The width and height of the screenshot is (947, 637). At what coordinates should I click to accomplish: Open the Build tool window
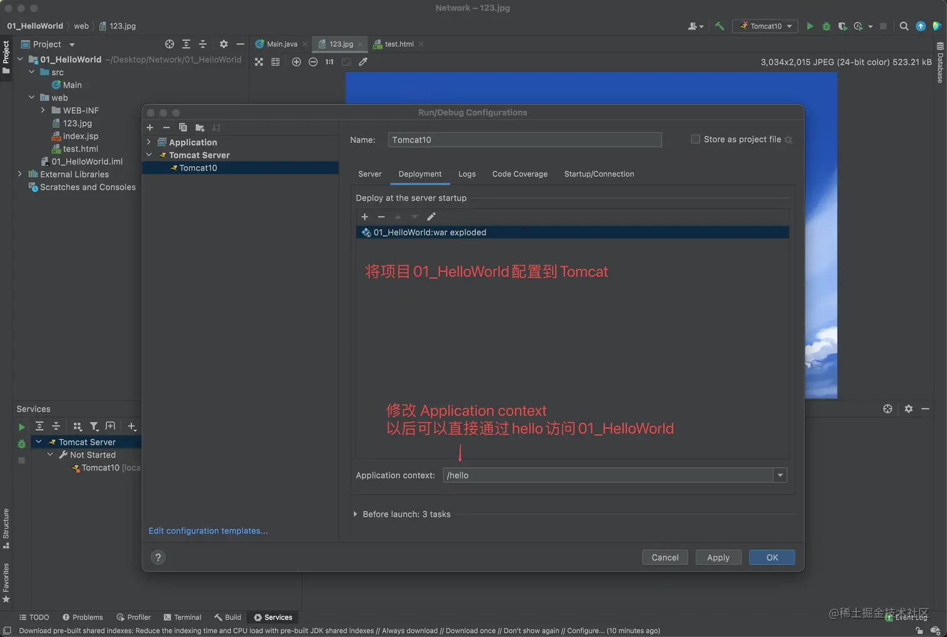point(227,618)
